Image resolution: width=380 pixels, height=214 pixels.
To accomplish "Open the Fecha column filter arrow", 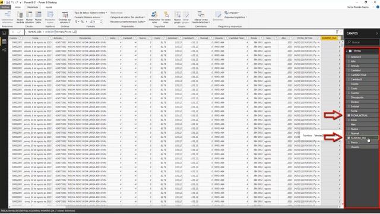I will [50, 38].
